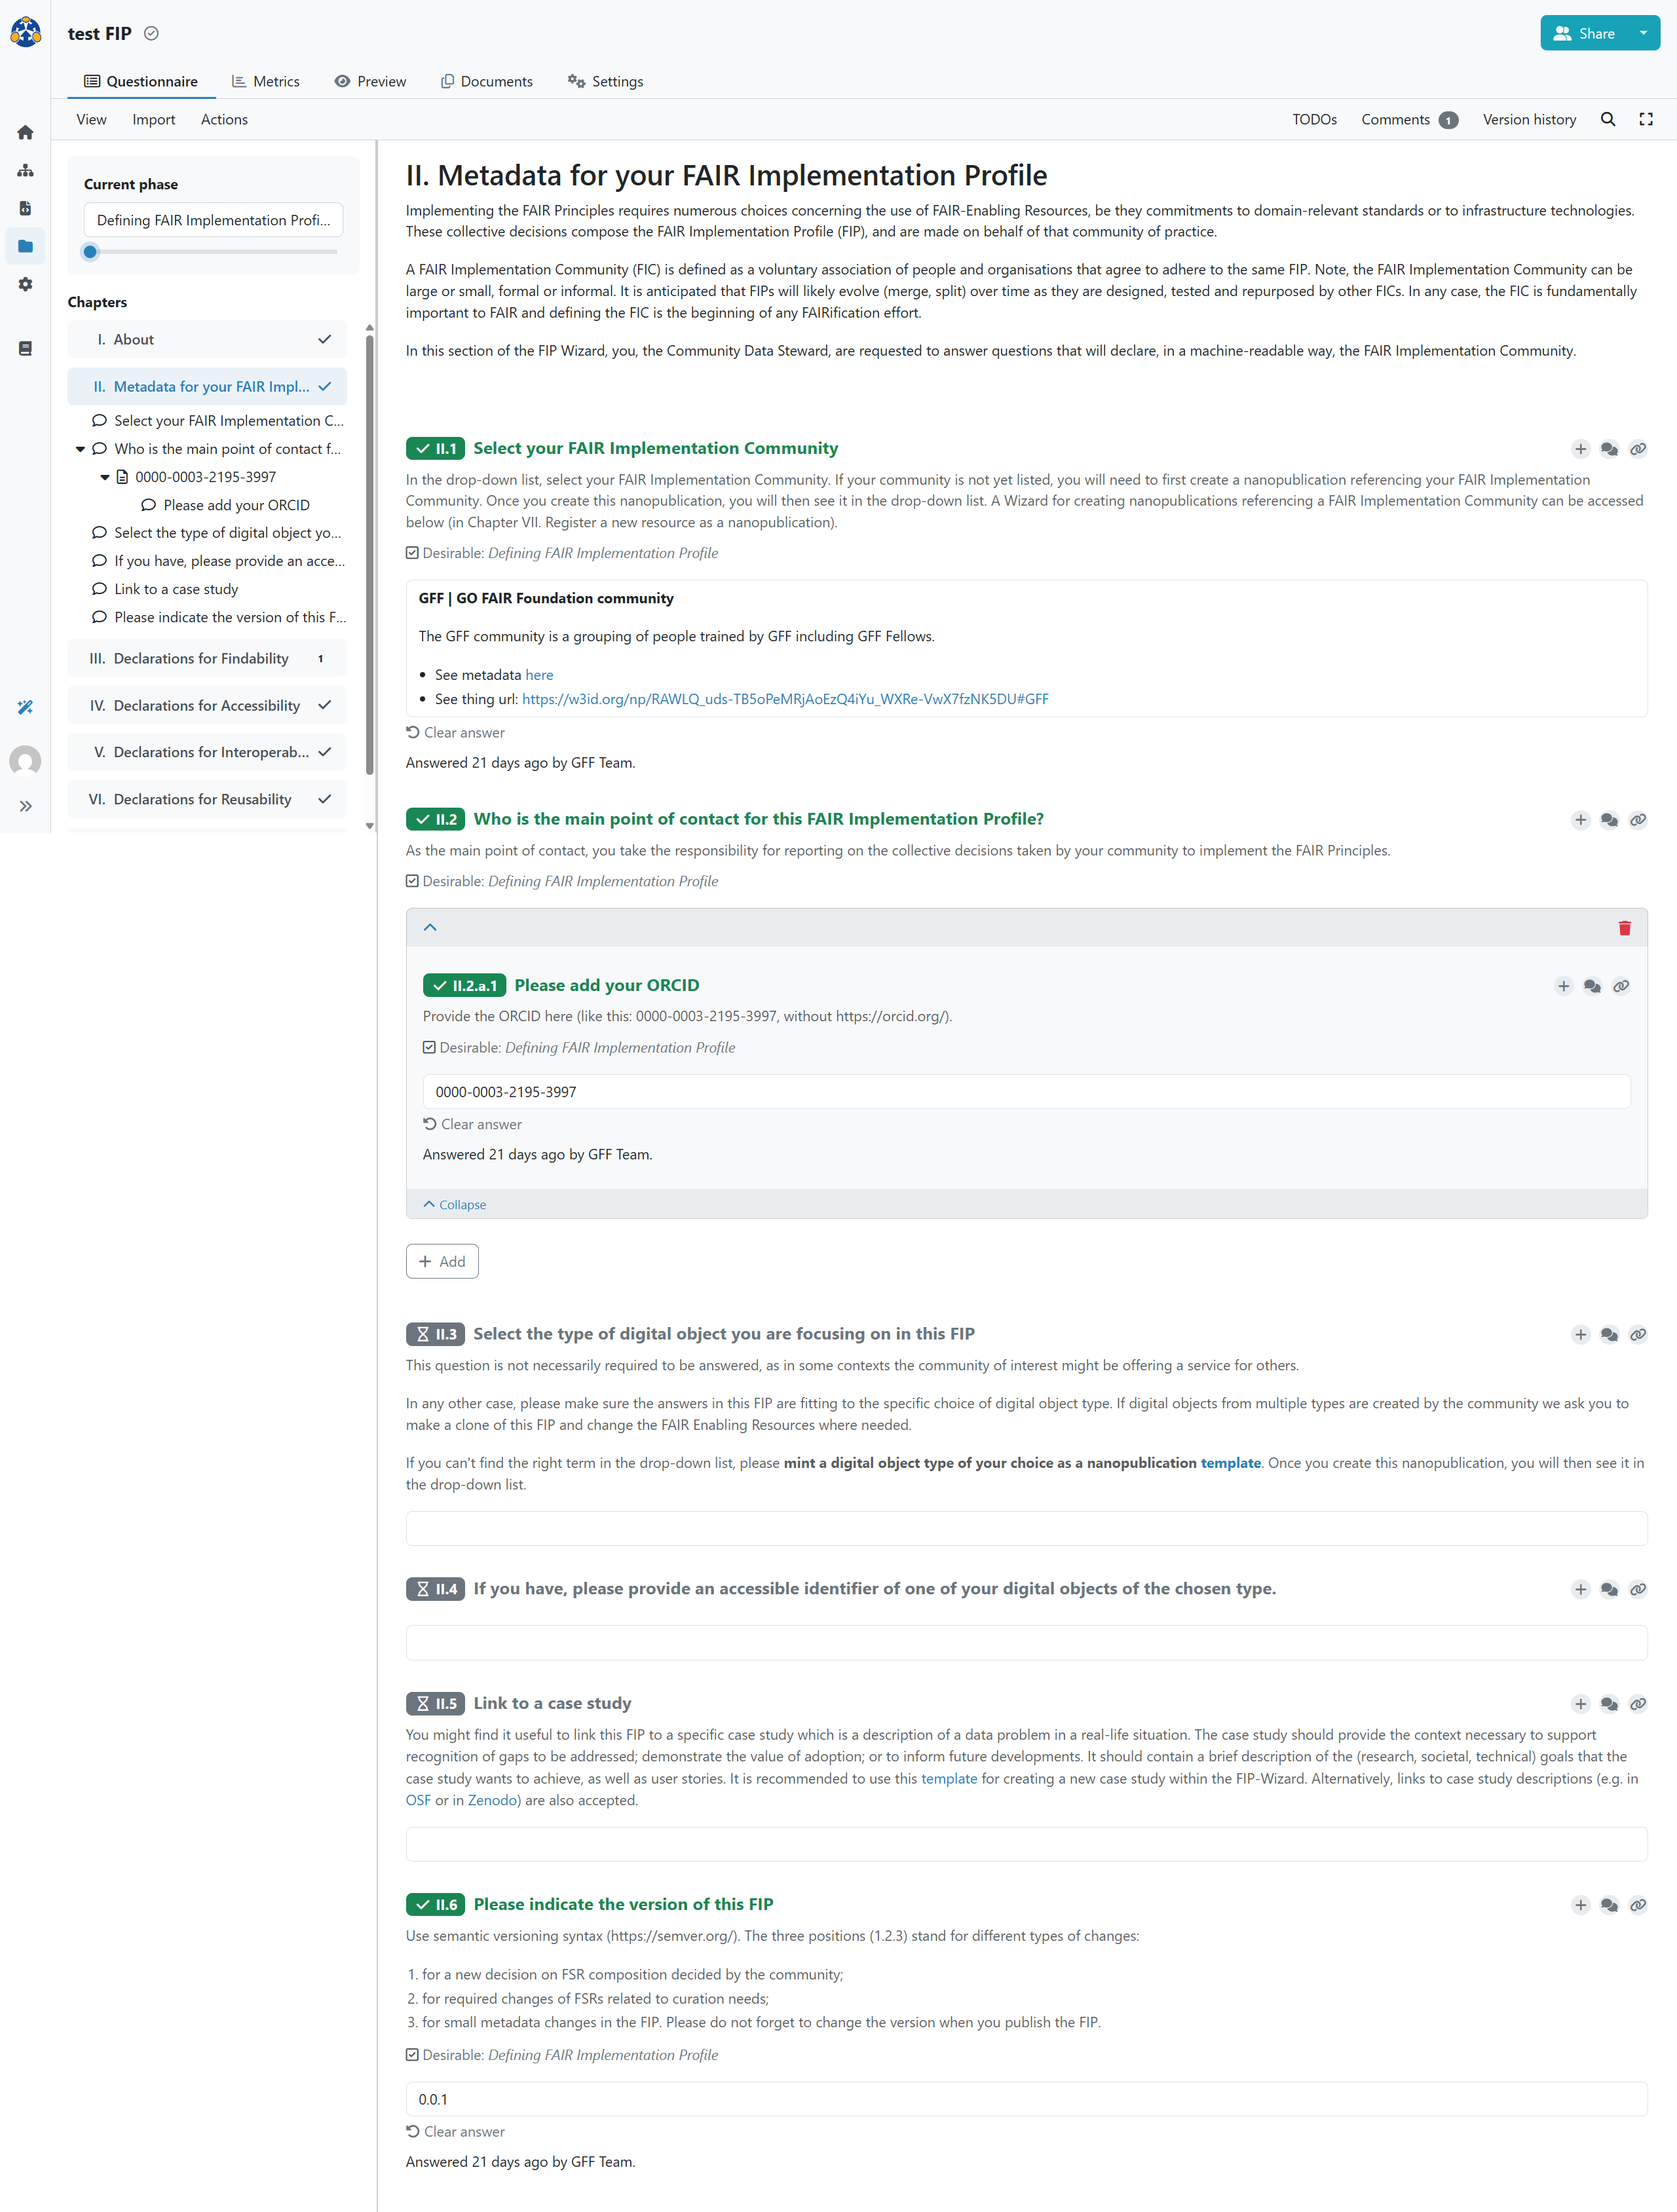The image size is (1677, 2212).
Task: Select 'Link to a case study' tree item
Action: click(x=176, y=589)
